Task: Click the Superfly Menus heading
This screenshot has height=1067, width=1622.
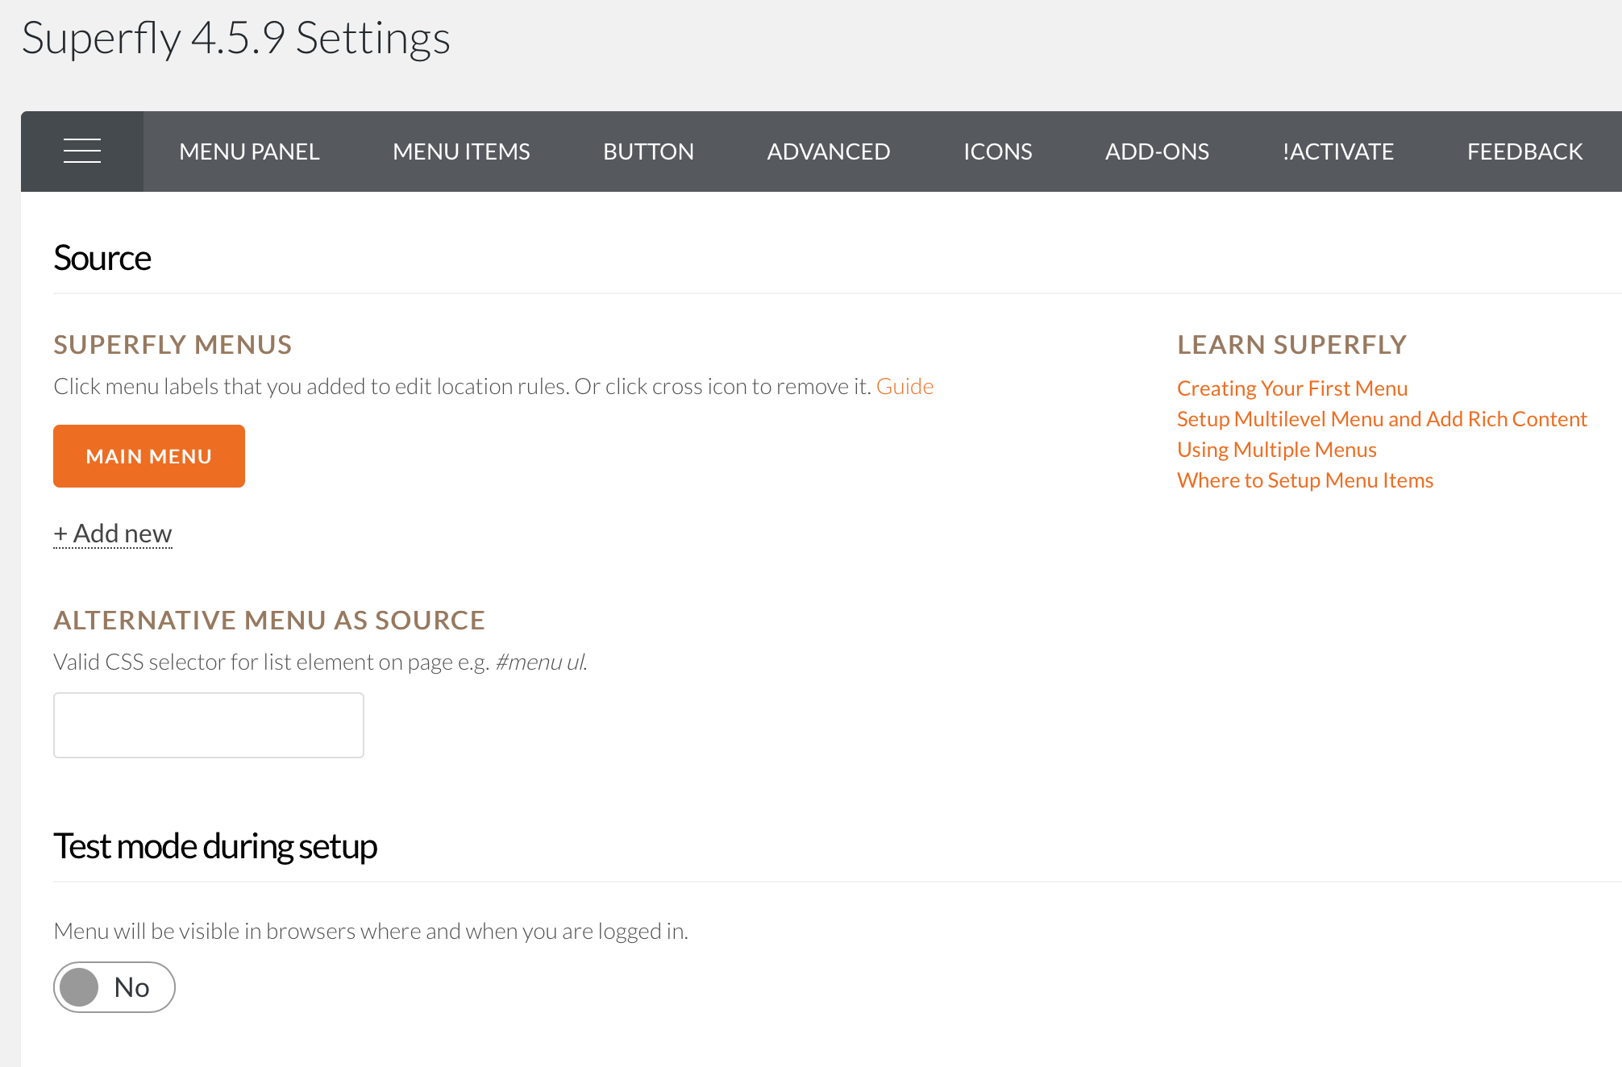Action: (x=173, y=345)
